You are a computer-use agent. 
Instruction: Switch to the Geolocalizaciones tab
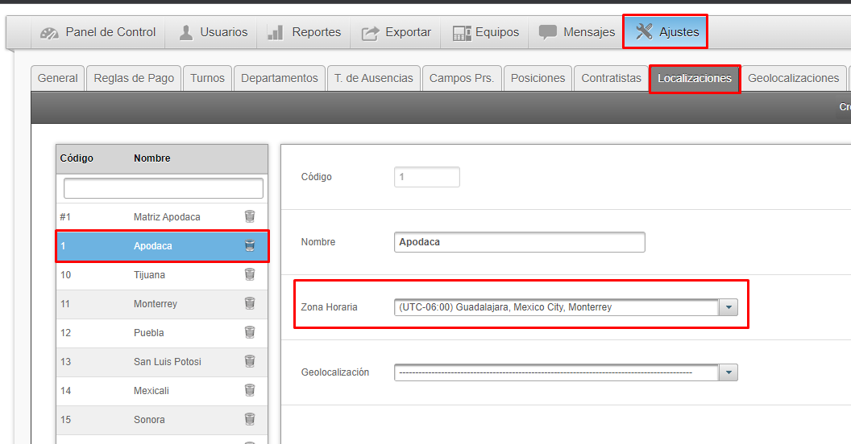793,78
